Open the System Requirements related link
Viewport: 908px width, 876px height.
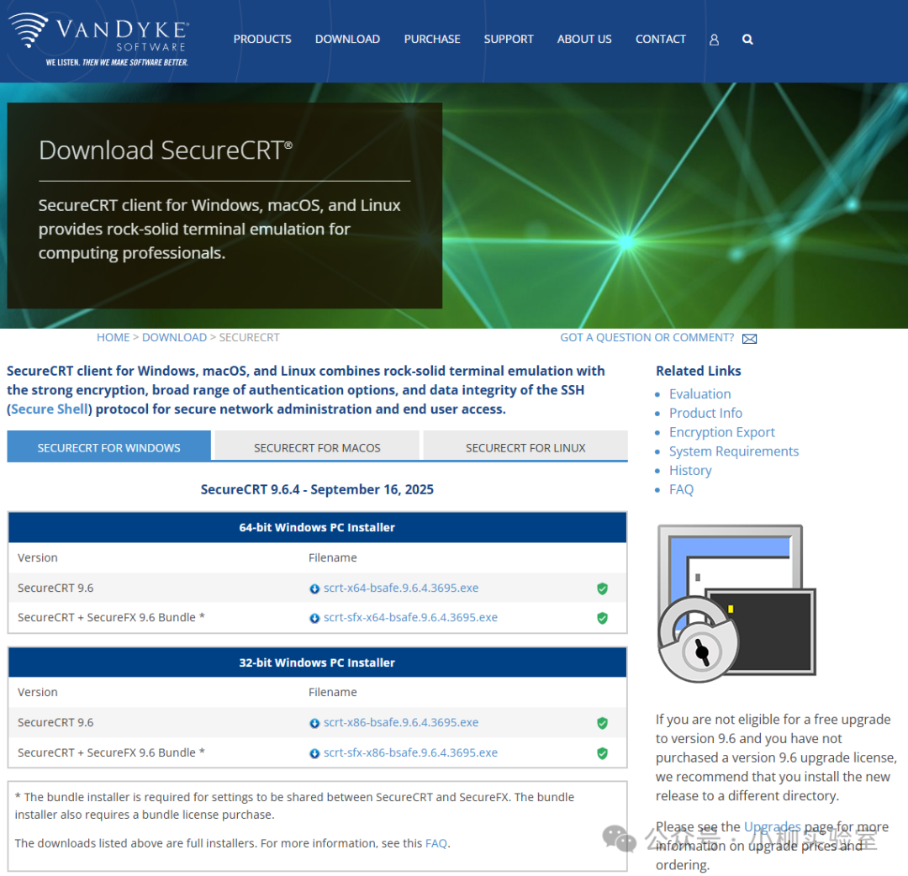click(734, 451)
